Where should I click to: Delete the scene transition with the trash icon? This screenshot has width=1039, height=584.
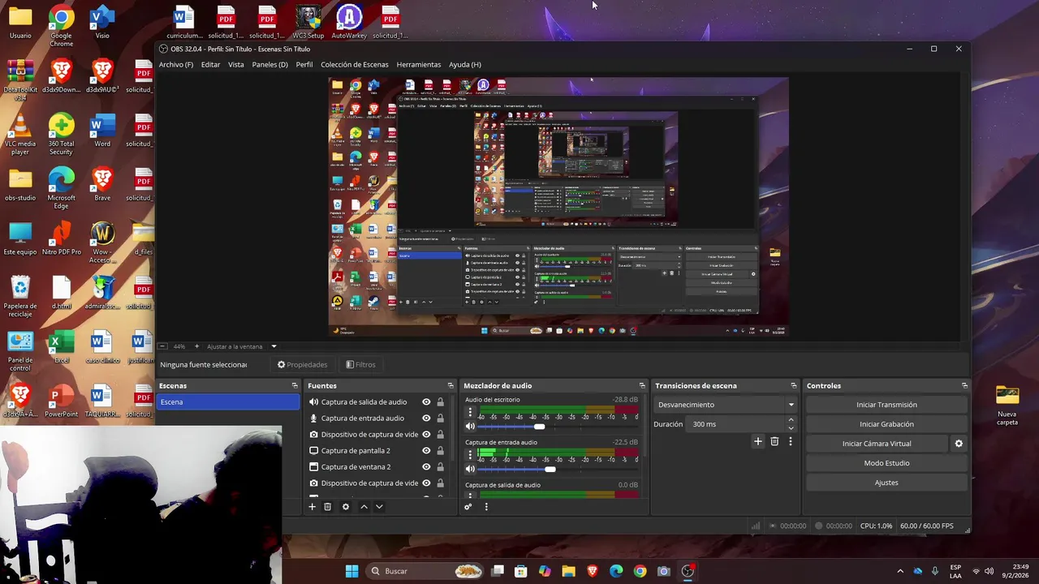[774, 441]
